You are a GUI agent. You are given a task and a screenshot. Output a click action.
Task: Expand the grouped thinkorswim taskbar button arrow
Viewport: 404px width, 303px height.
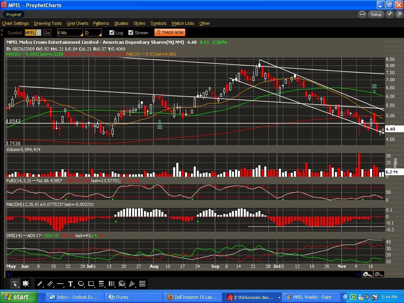(279, 297)
